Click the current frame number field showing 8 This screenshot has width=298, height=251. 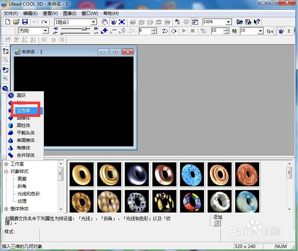(145, 31)
